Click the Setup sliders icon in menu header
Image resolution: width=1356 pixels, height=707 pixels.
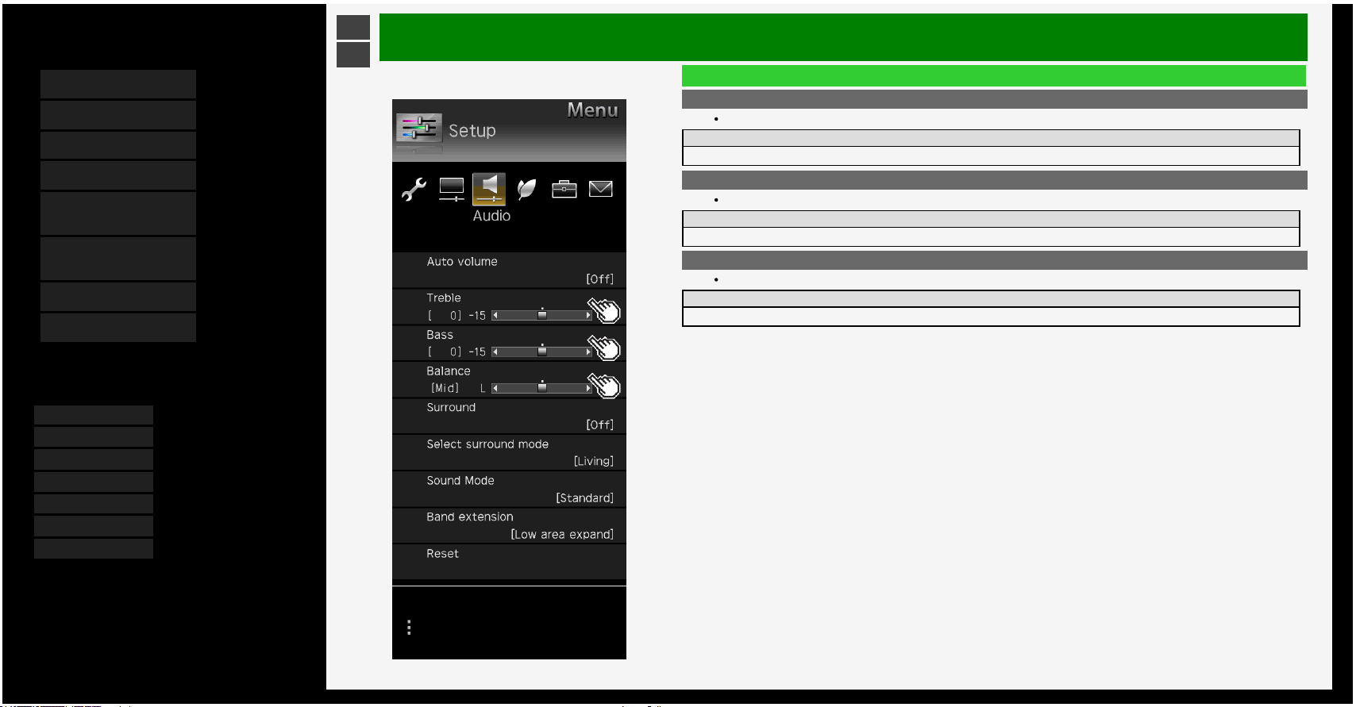(x=419, y=128)
